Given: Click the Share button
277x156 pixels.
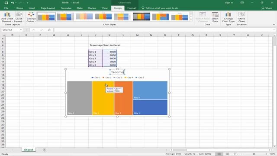Looking at the screenshot, I should (x=267, y=8).
